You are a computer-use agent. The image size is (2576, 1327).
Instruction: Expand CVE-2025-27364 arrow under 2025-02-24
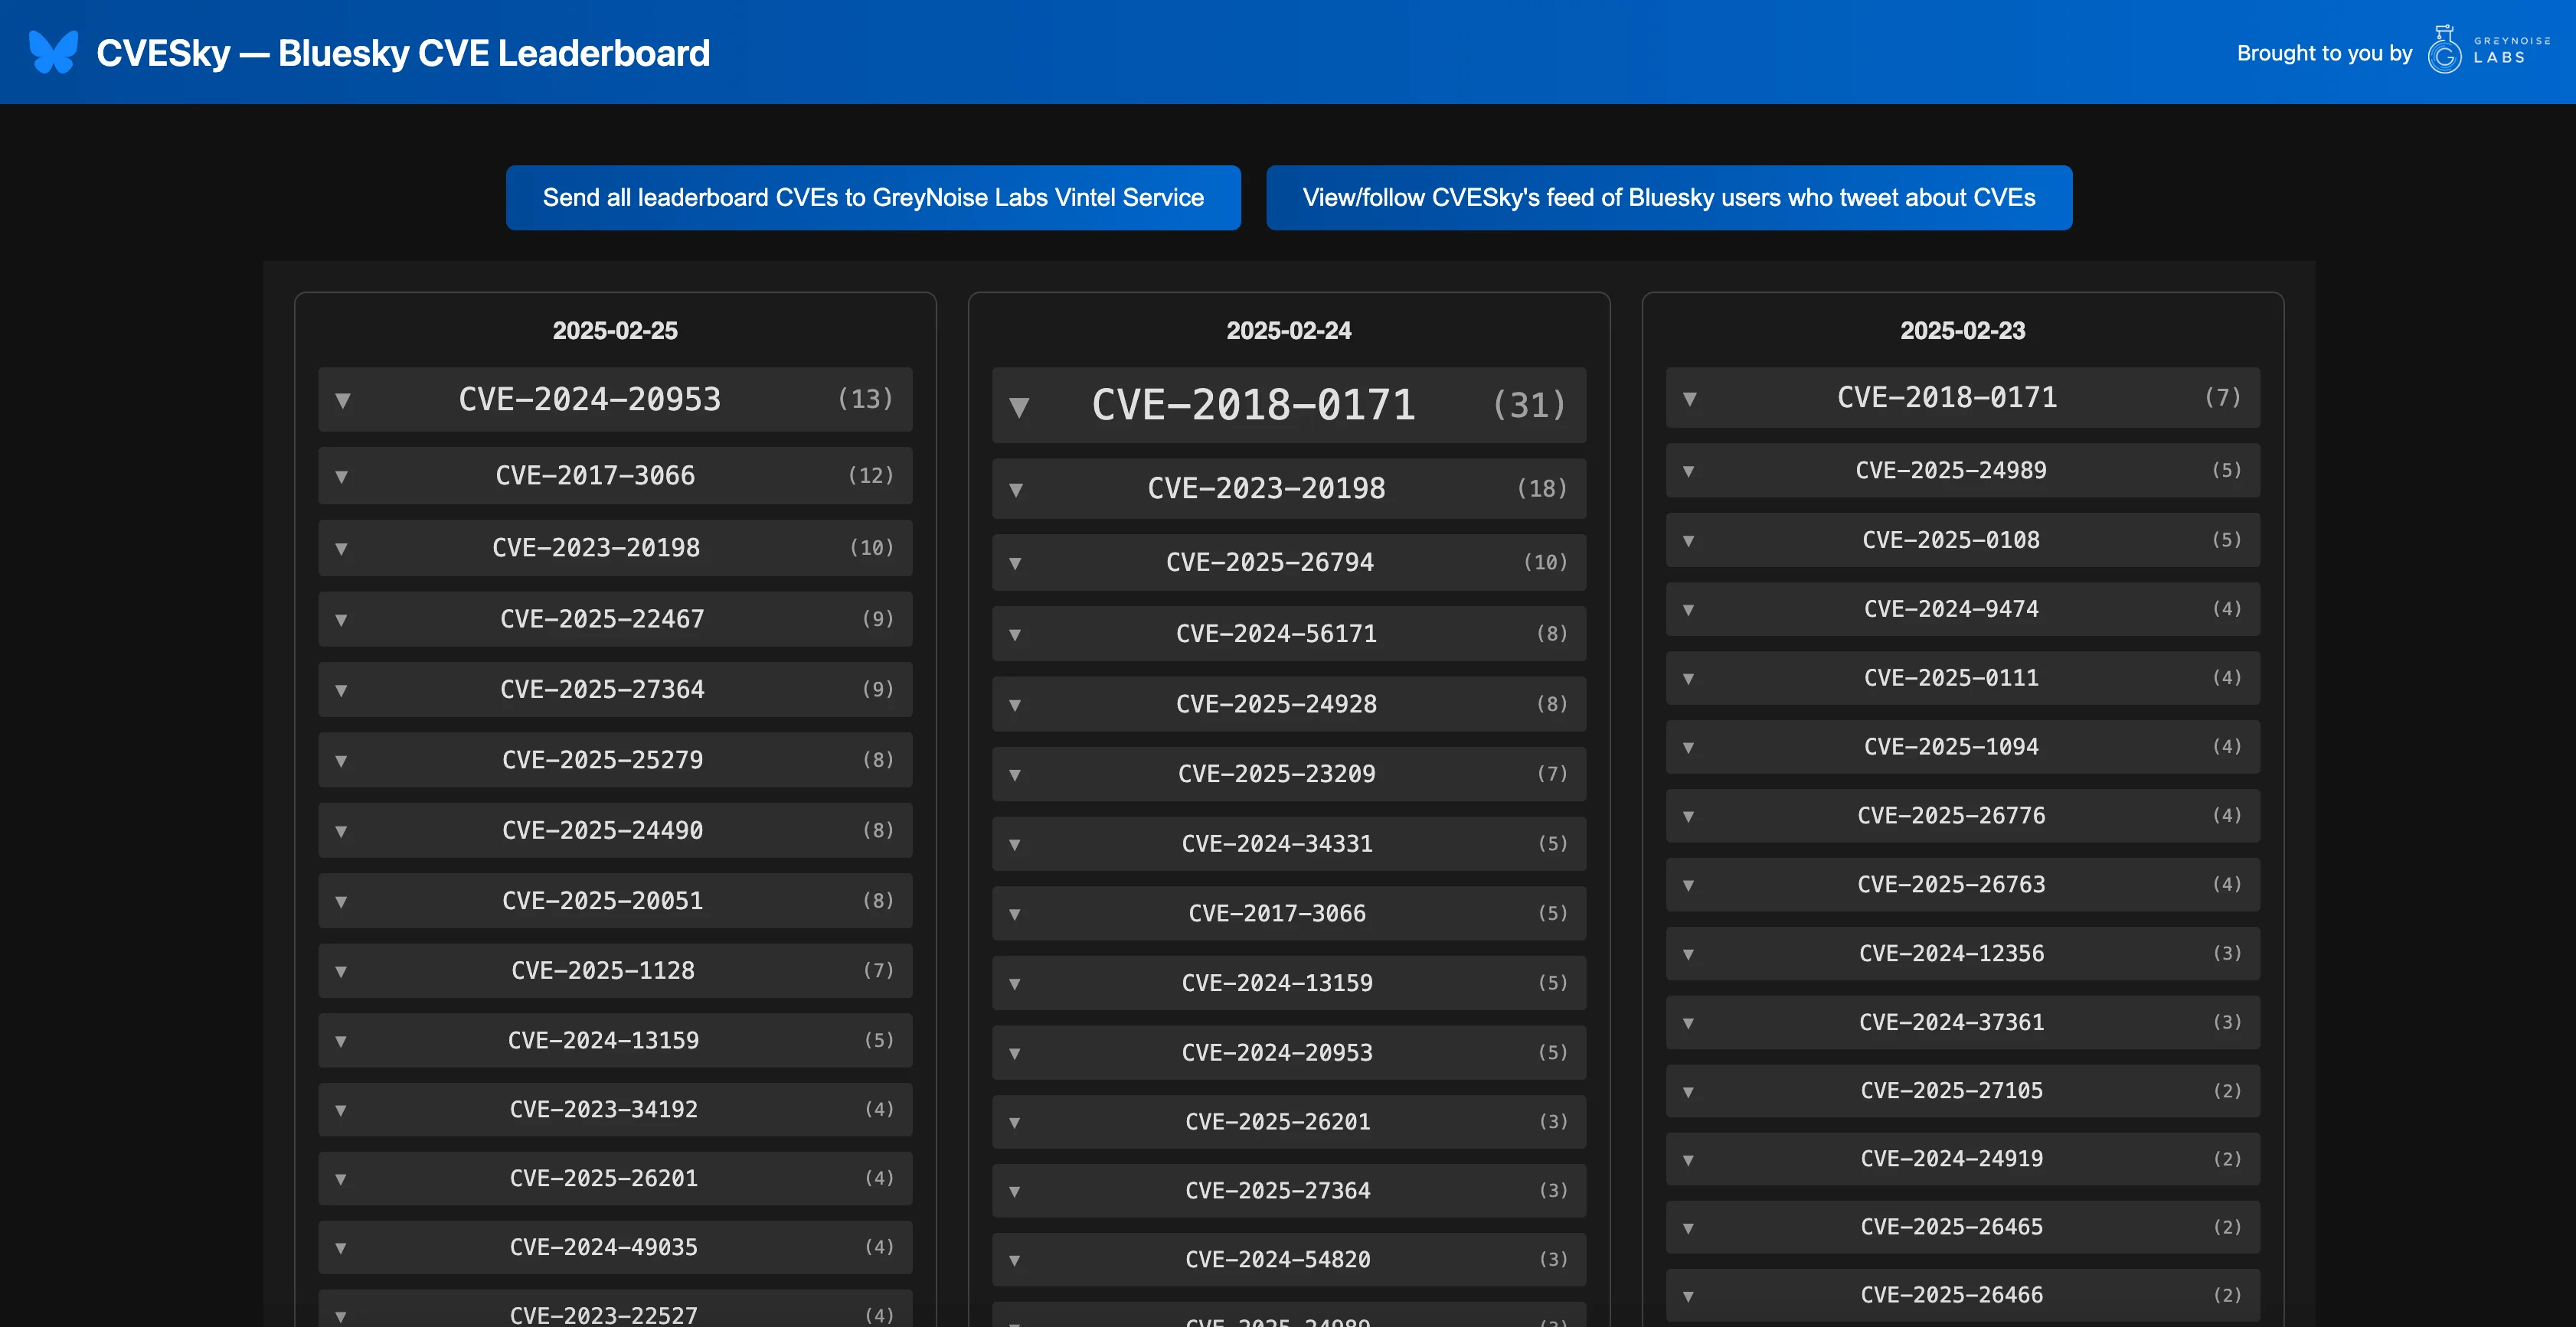[1015, 1192]
